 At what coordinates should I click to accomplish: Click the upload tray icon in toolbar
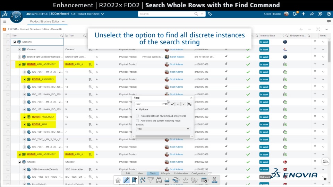coord(185,180)
